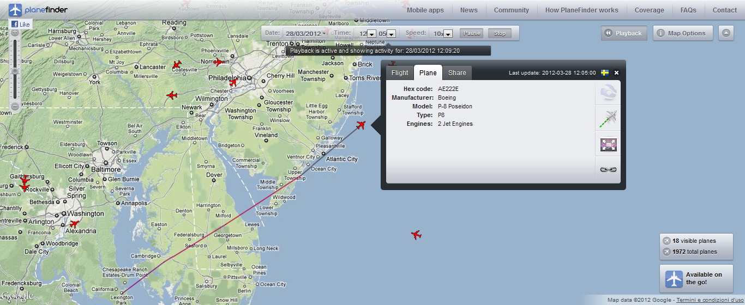
Task: Open Map Options
Action: coord(683,33)
